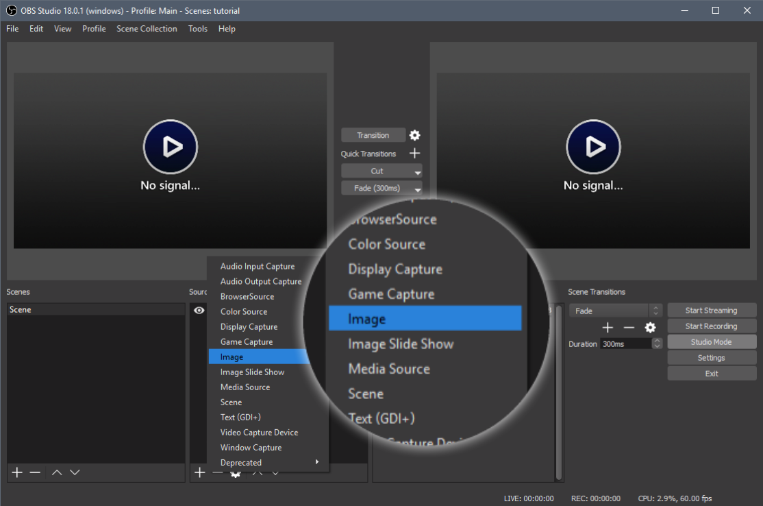Image resolution: width=763 pixels, height=506 pixels.
Task: Open Scene Transitions properties gear icon
Action: (x=650, y=327)
